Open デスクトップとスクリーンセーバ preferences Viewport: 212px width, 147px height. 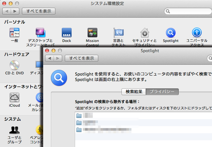40,33
